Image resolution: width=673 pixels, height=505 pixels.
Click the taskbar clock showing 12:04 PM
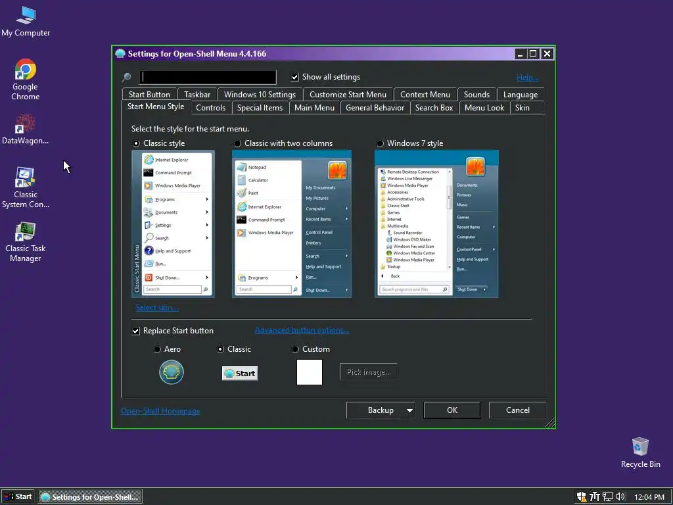[649, 497]
